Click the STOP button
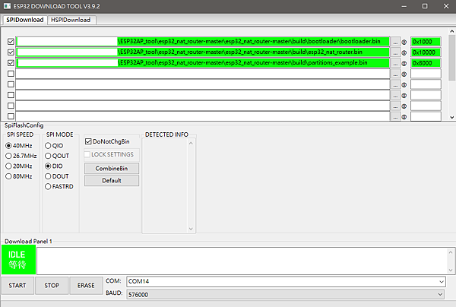The height and width of the screenshot is (307, 456). [52, 286]
